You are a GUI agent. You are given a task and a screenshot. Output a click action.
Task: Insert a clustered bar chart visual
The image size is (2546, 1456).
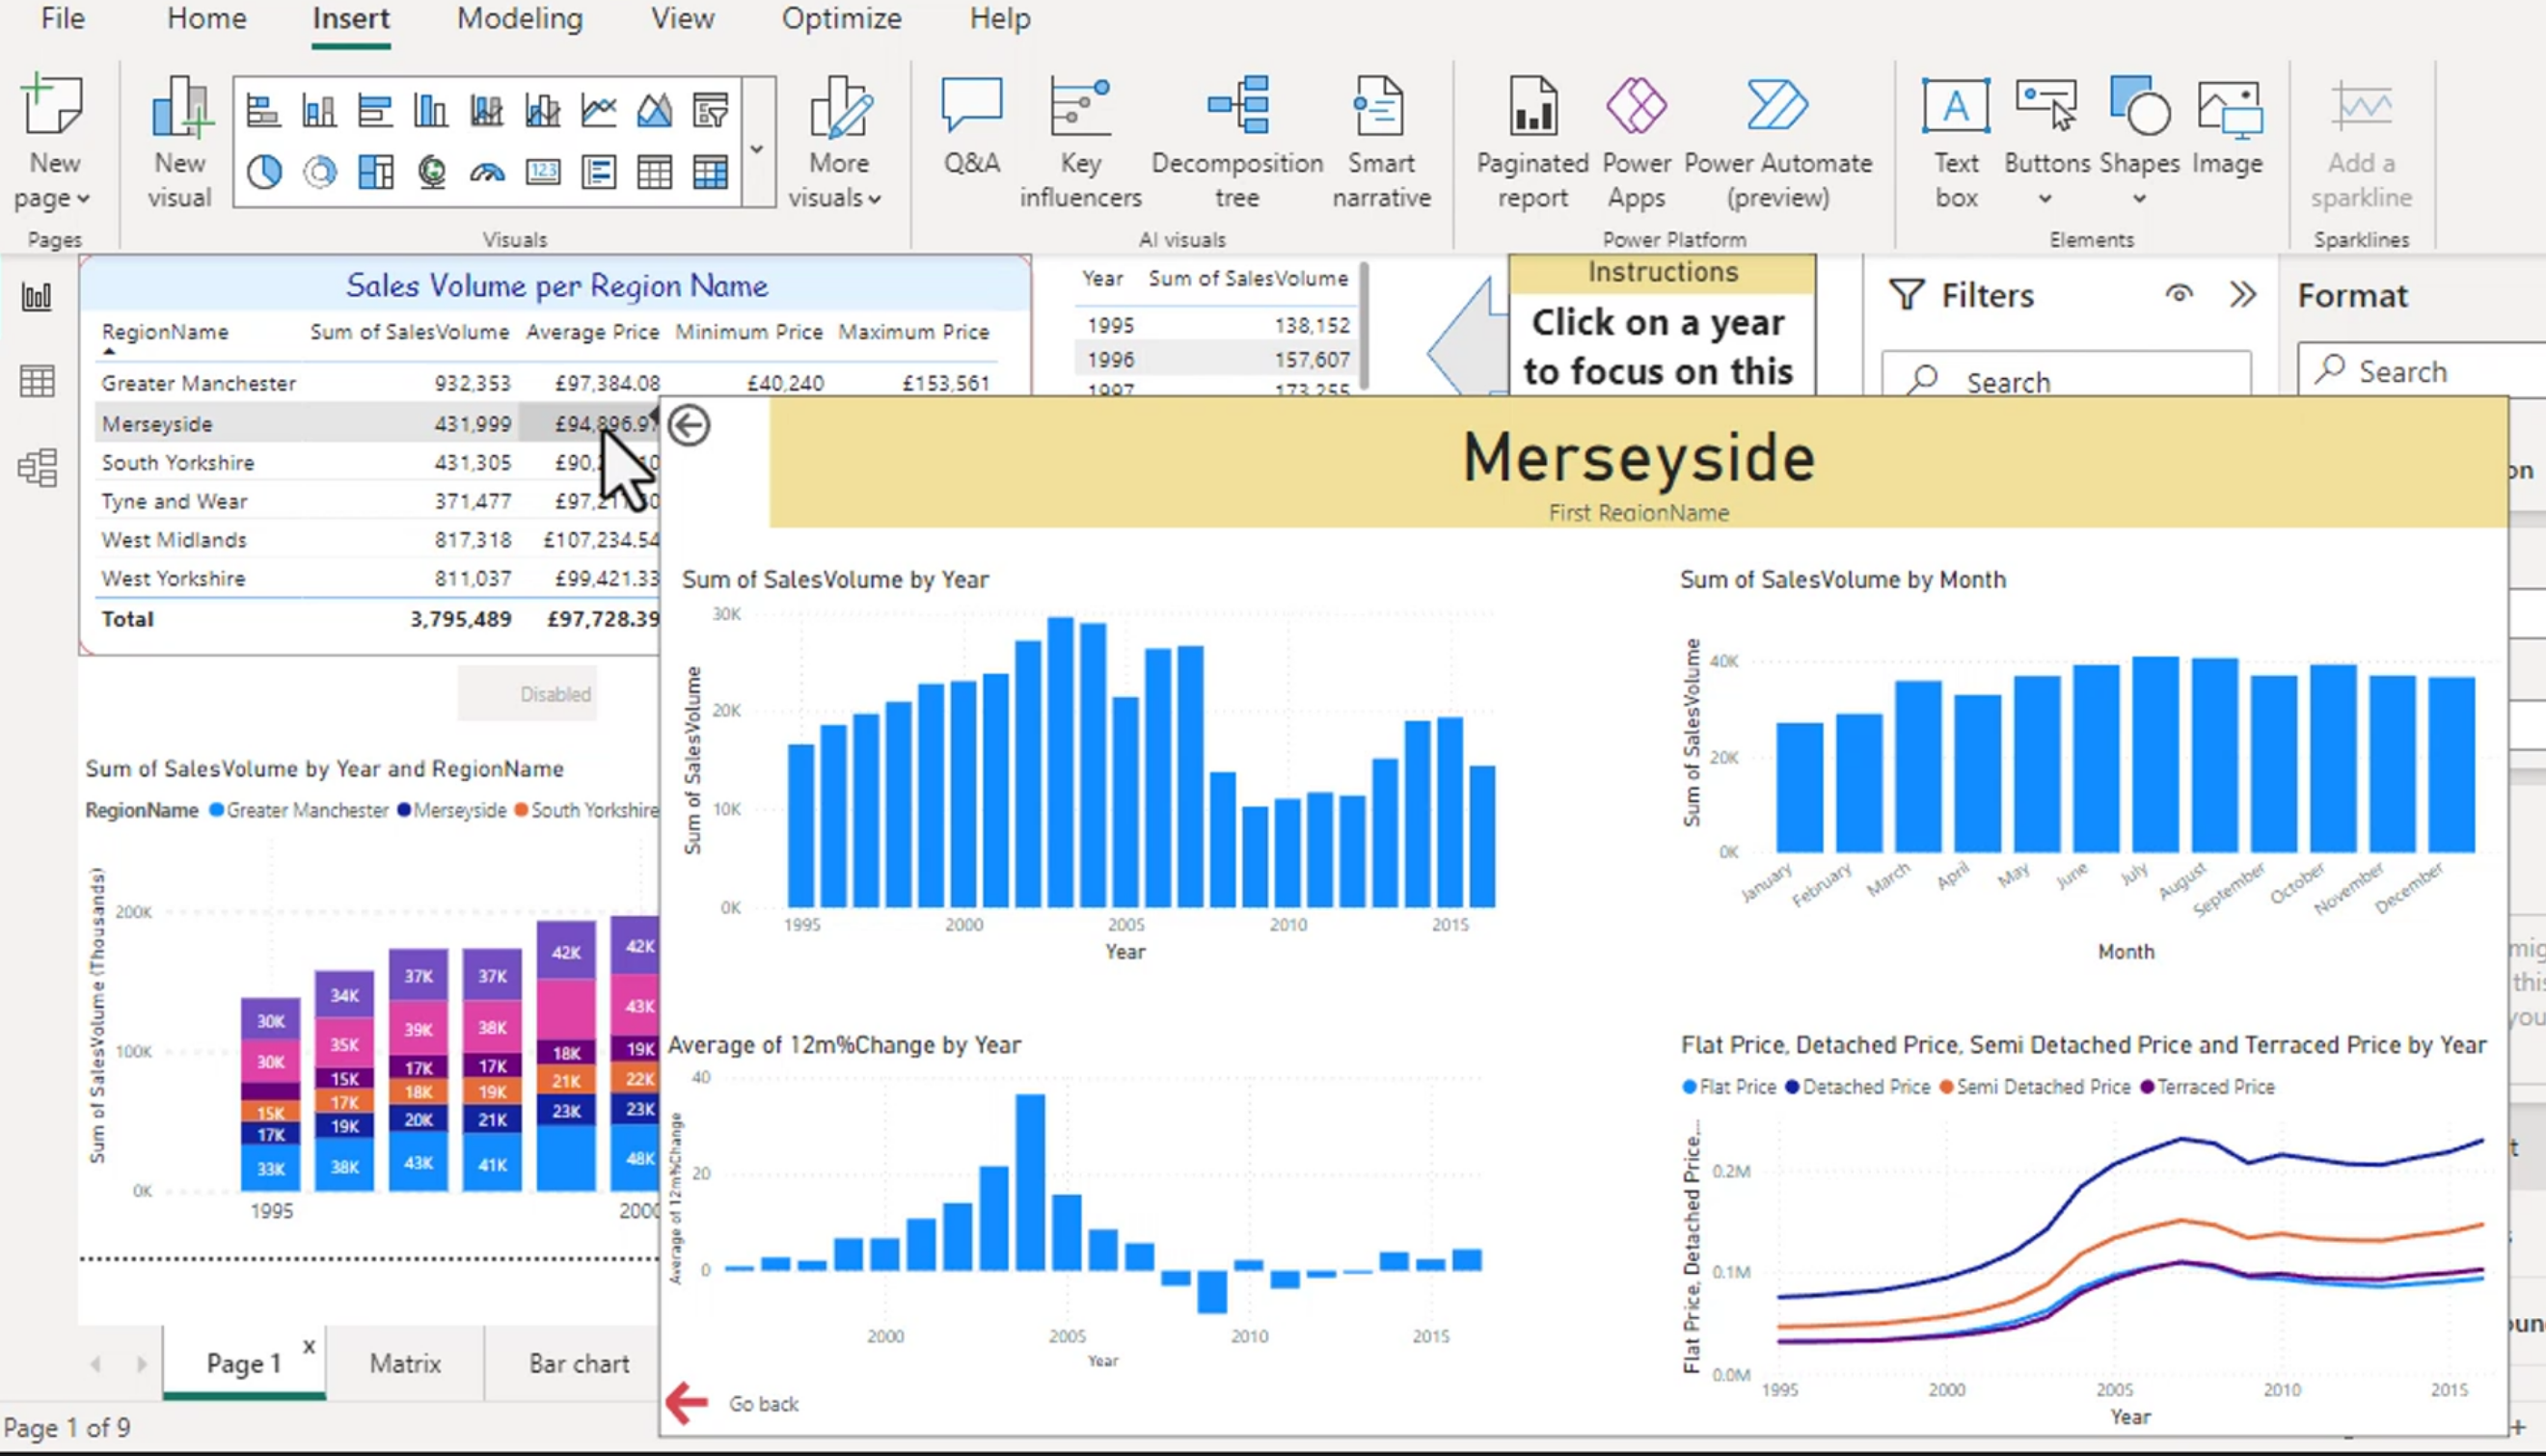point(375,110)
